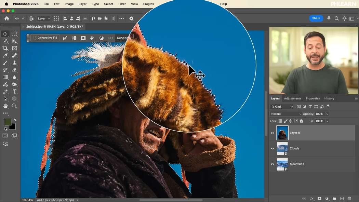
Task: Toggle Lock image pixels brush icon
Action: (x=285, y=121)
